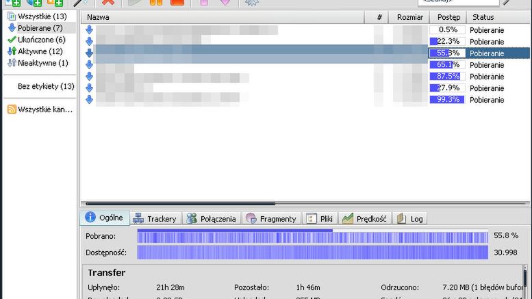Select the download arrow icon of the 0.5% torrent
This screenshot has width=532, height=299.
click(89, 30)
